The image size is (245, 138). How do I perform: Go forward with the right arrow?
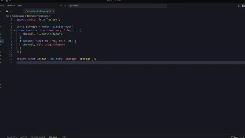[x=65, y=6]
